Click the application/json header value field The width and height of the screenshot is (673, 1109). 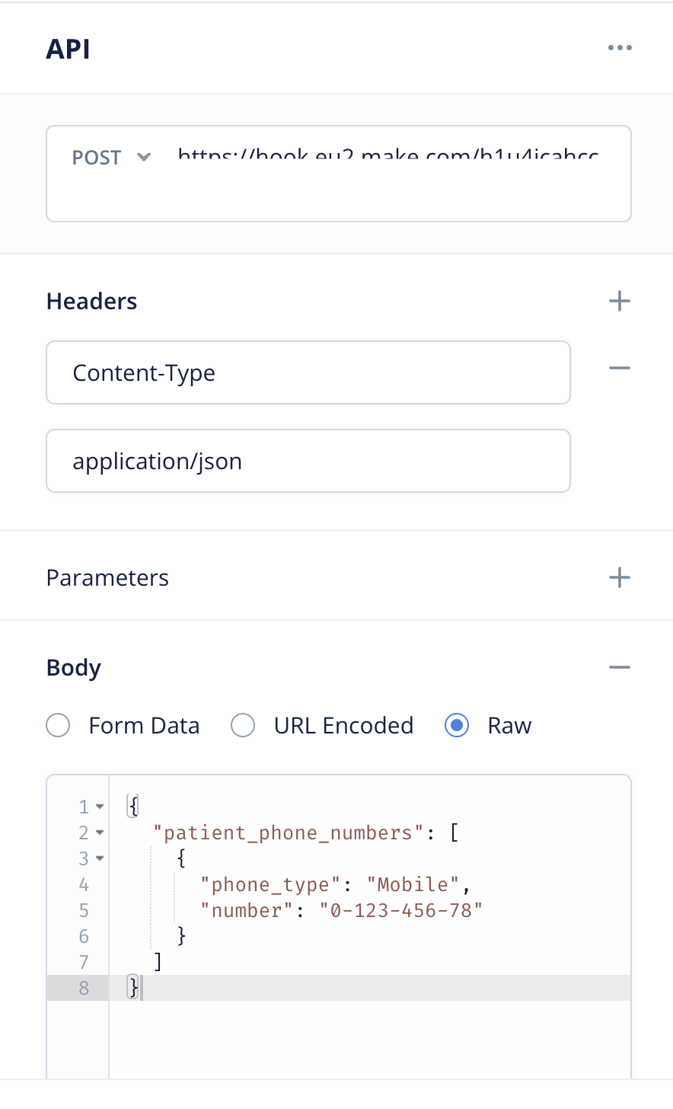click(308, 461)
